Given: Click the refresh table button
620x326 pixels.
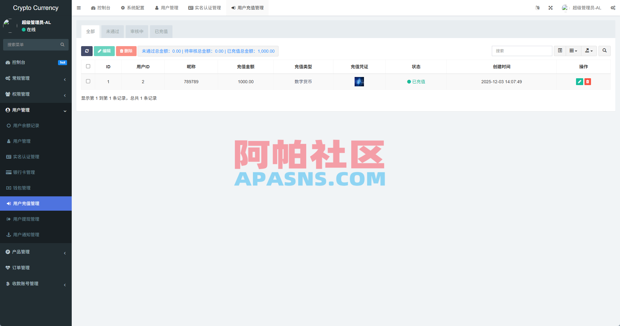Looking at the screenshot, I should pyautogui.click(x=87, y=51).
